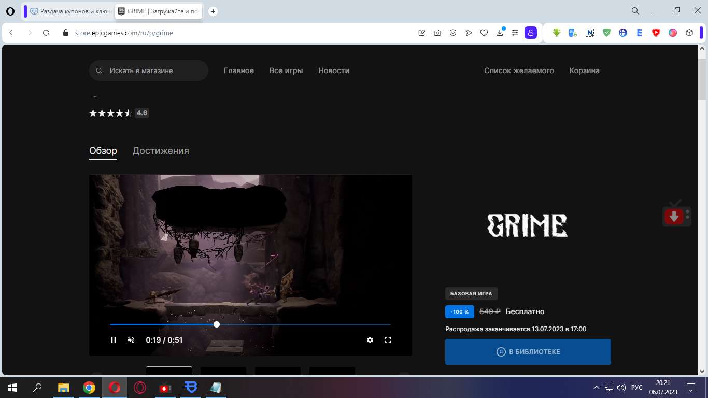
Task: Open taskbar volume control
Action: pos(621,388)
